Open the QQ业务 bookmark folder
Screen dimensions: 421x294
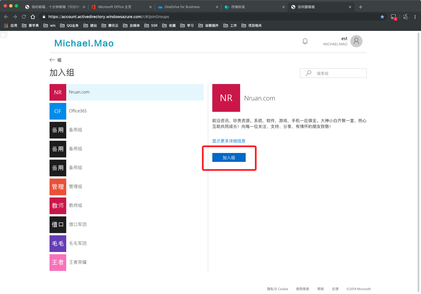[69, 26]
